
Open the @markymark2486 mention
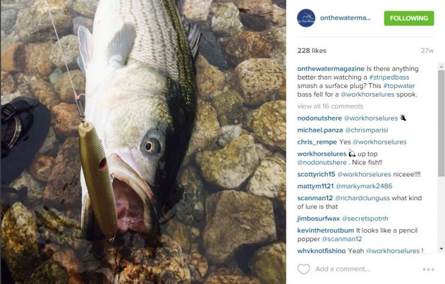pyautogui.click(x=364, y=186)
